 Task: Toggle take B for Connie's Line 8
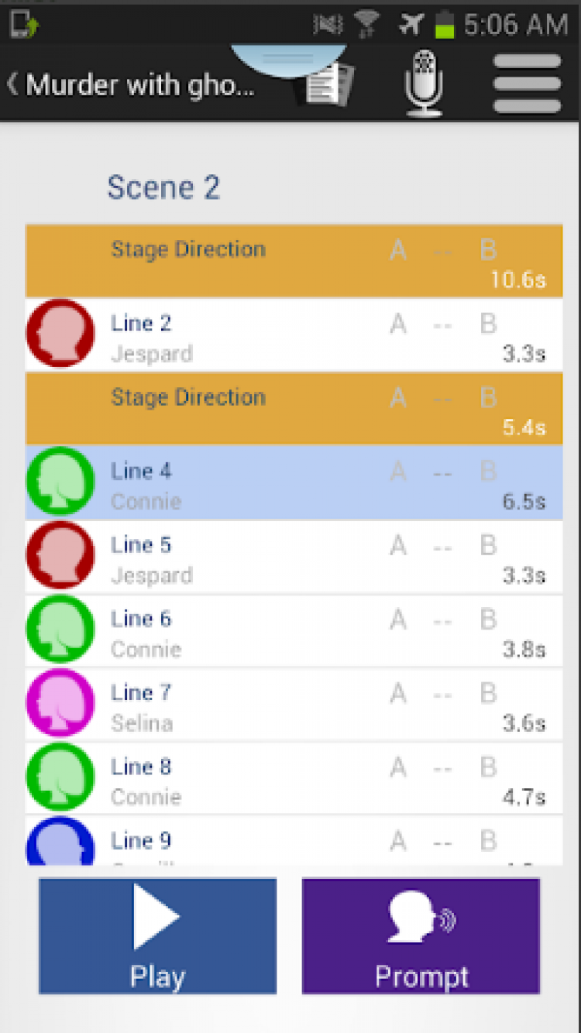(x=488, y=767)
